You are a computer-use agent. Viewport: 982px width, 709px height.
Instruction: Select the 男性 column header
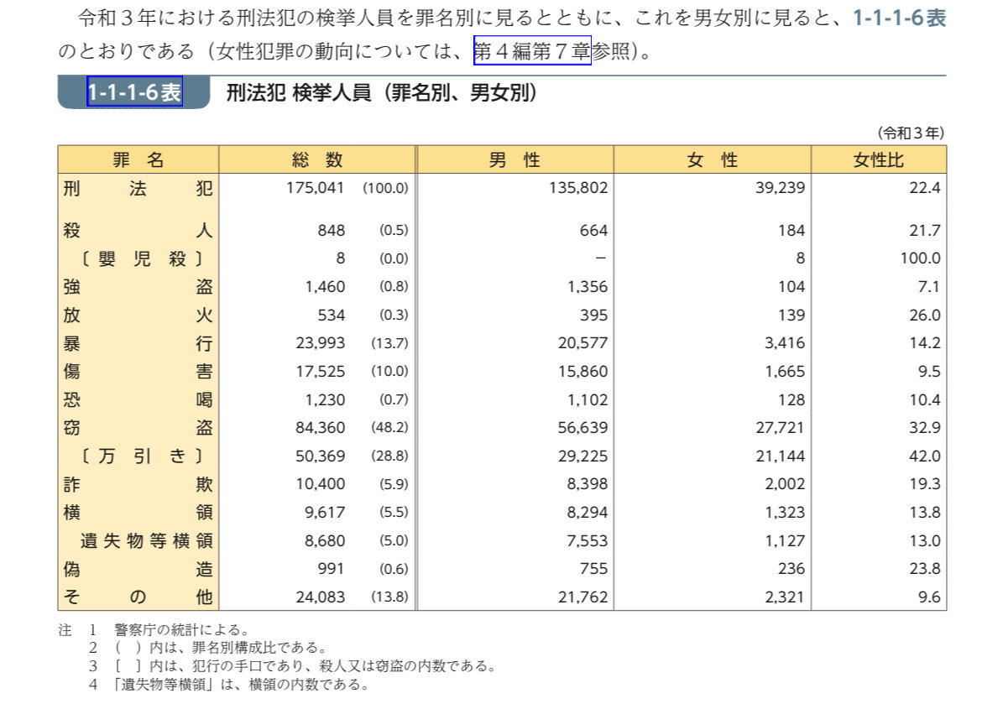pos(515,159)
